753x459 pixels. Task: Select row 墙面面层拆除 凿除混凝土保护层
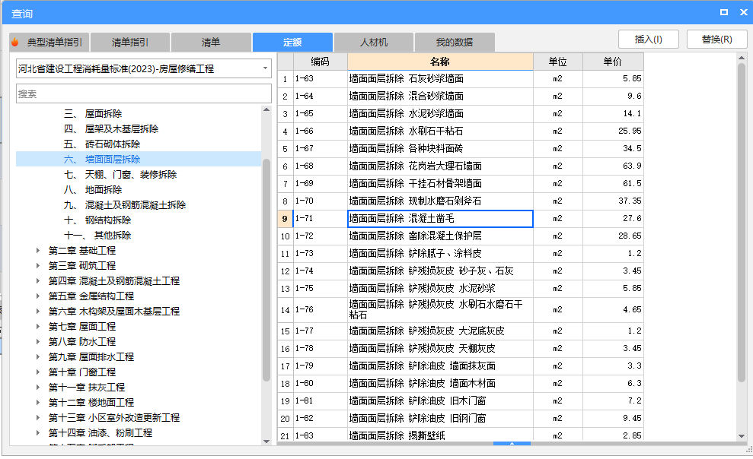tap(460, 236)
